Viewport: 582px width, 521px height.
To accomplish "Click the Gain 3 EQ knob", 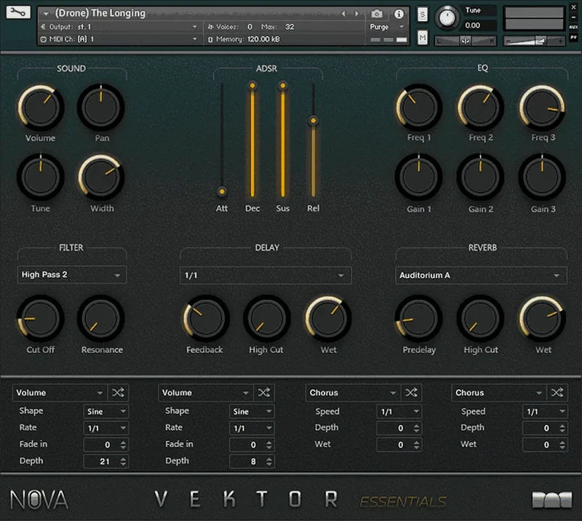I will [542, 177].
